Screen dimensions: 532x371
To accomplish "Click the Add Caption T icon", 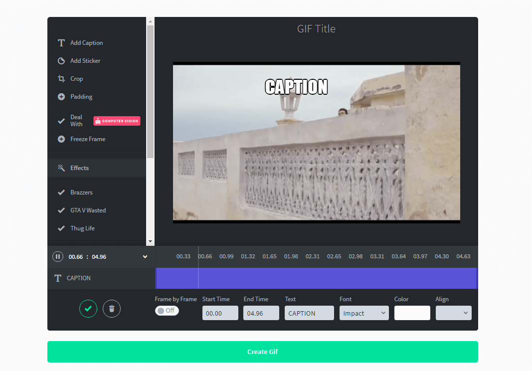I will click(61, 43).
